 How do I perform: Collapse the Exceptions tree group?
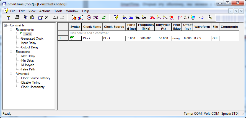click(x=11, y=52)
